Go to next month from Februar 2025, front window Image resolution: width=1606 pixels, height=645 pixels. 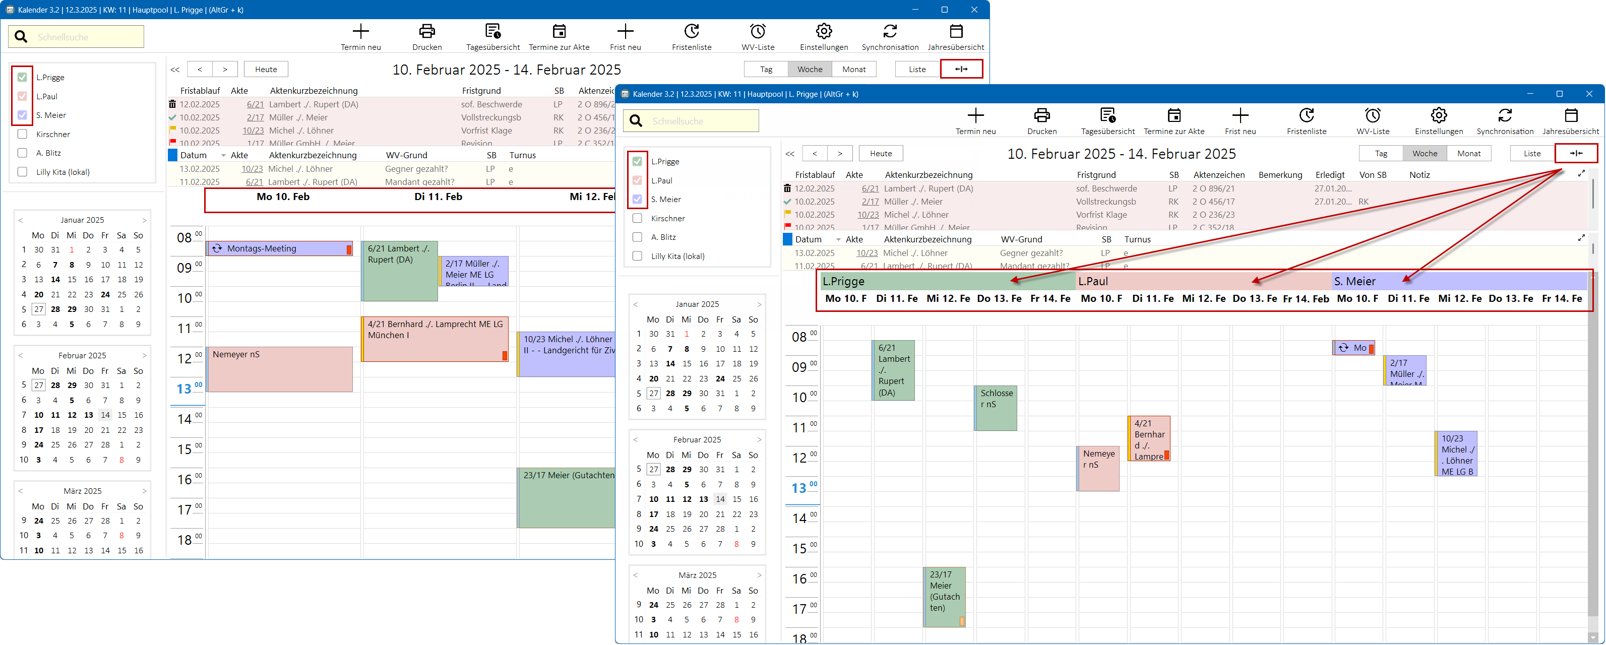click(759, 439)
